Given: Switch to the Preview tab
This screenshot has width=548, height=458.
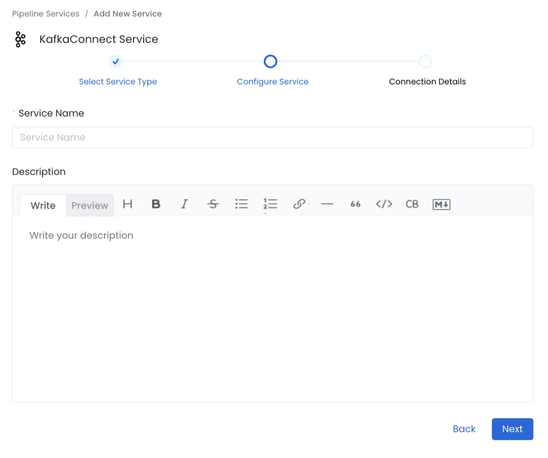Looking at the screenshot, I should pos(90,205).
